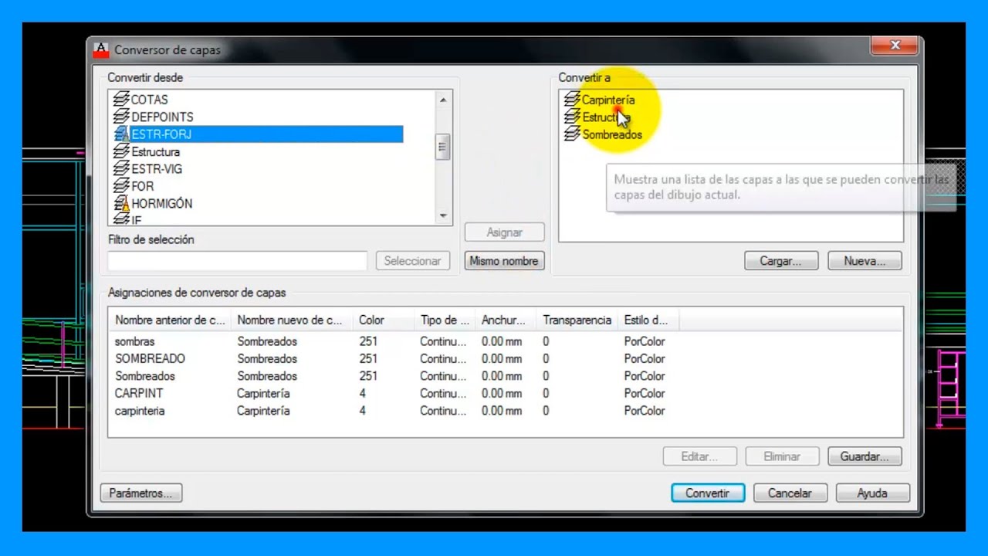Viewport: 988px width, 556px height.
Task: Select the DEFPOINTS layer
Action: click(x=162, y=117)
